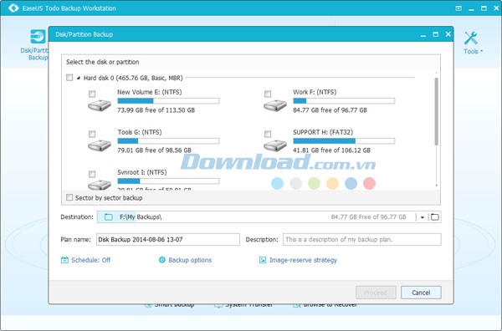
Task: Click the Description input field
Action: click(361, 240)
